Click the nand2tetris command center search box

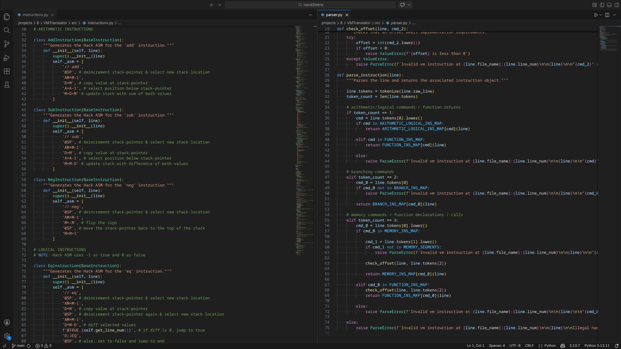pos(310,5)
